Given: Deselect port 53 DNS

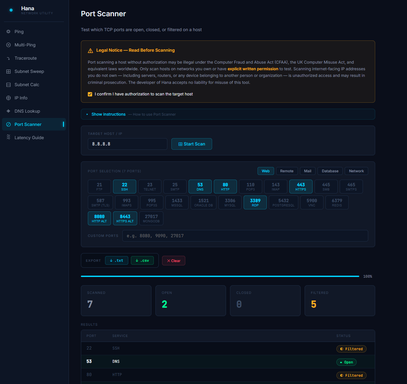Looking at the screenshot, I should (x=200, y=187).
